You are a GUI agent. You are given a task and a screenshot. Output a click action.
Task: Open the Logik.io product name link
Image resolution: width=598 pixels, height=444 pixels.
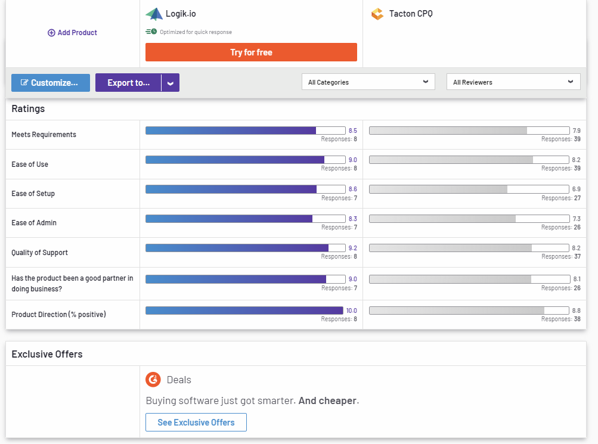(181, 14)
